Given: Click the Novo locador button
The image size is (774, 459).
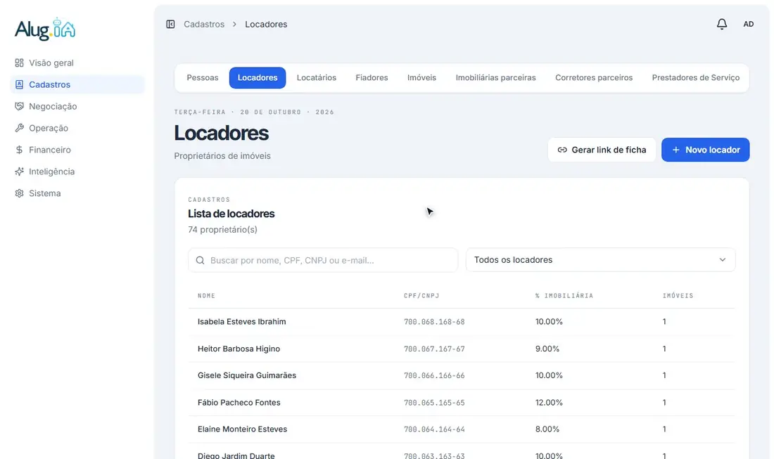Looking at the screenshot, I should (x=705, y=150).
